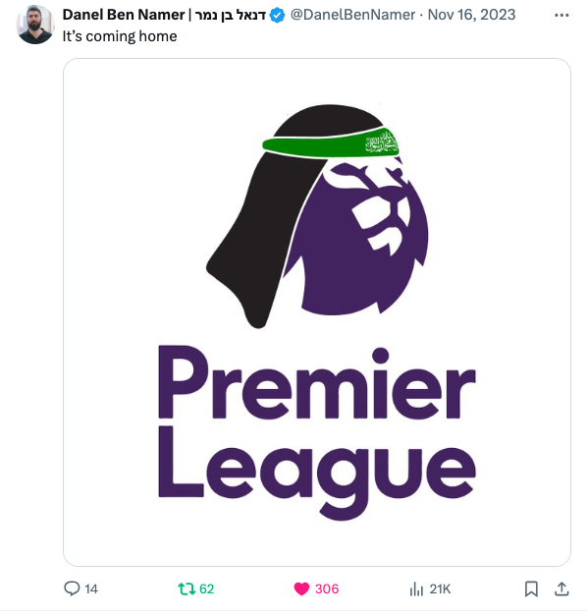Open the Premier League image attachment
This screenshot has height=616, width=587.
pyautogui.click(x=317, y=312)
